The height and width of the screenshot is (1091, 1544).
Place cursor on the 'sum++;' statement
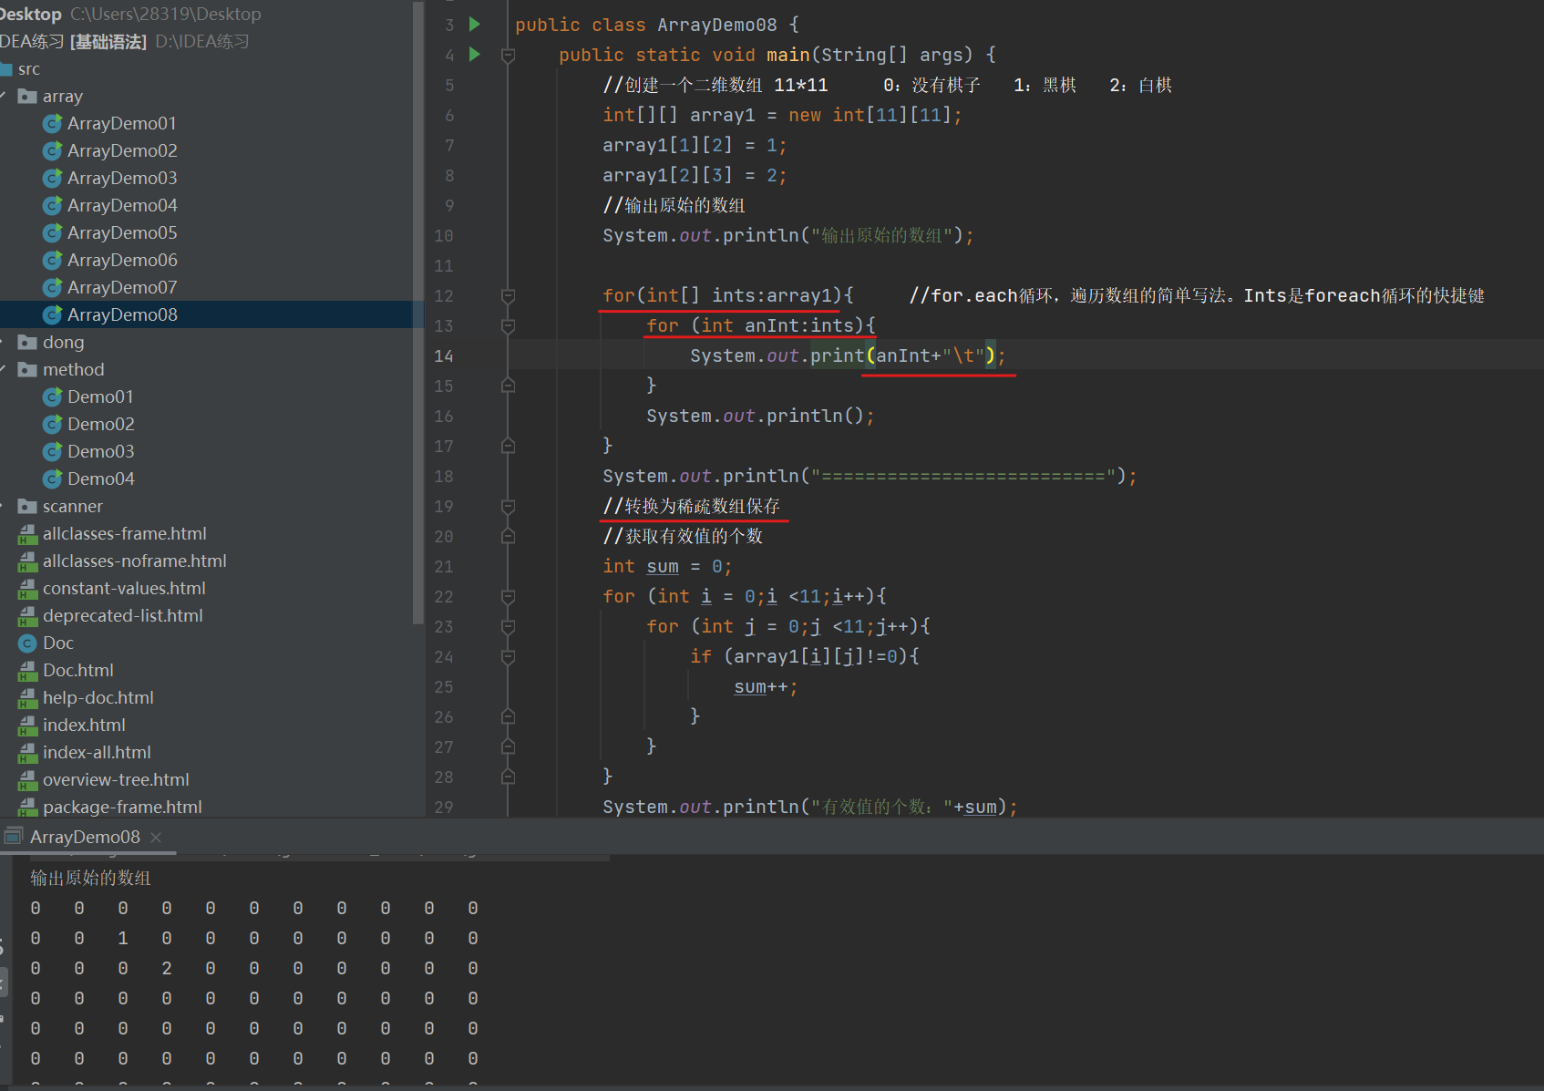(766, 687)
